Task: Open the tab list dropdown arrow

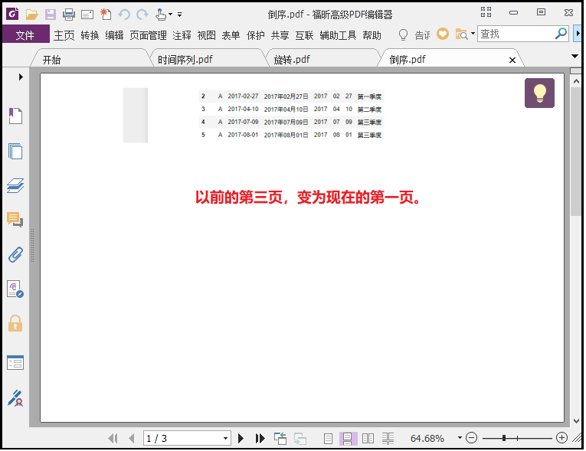Action: (575, 57)
